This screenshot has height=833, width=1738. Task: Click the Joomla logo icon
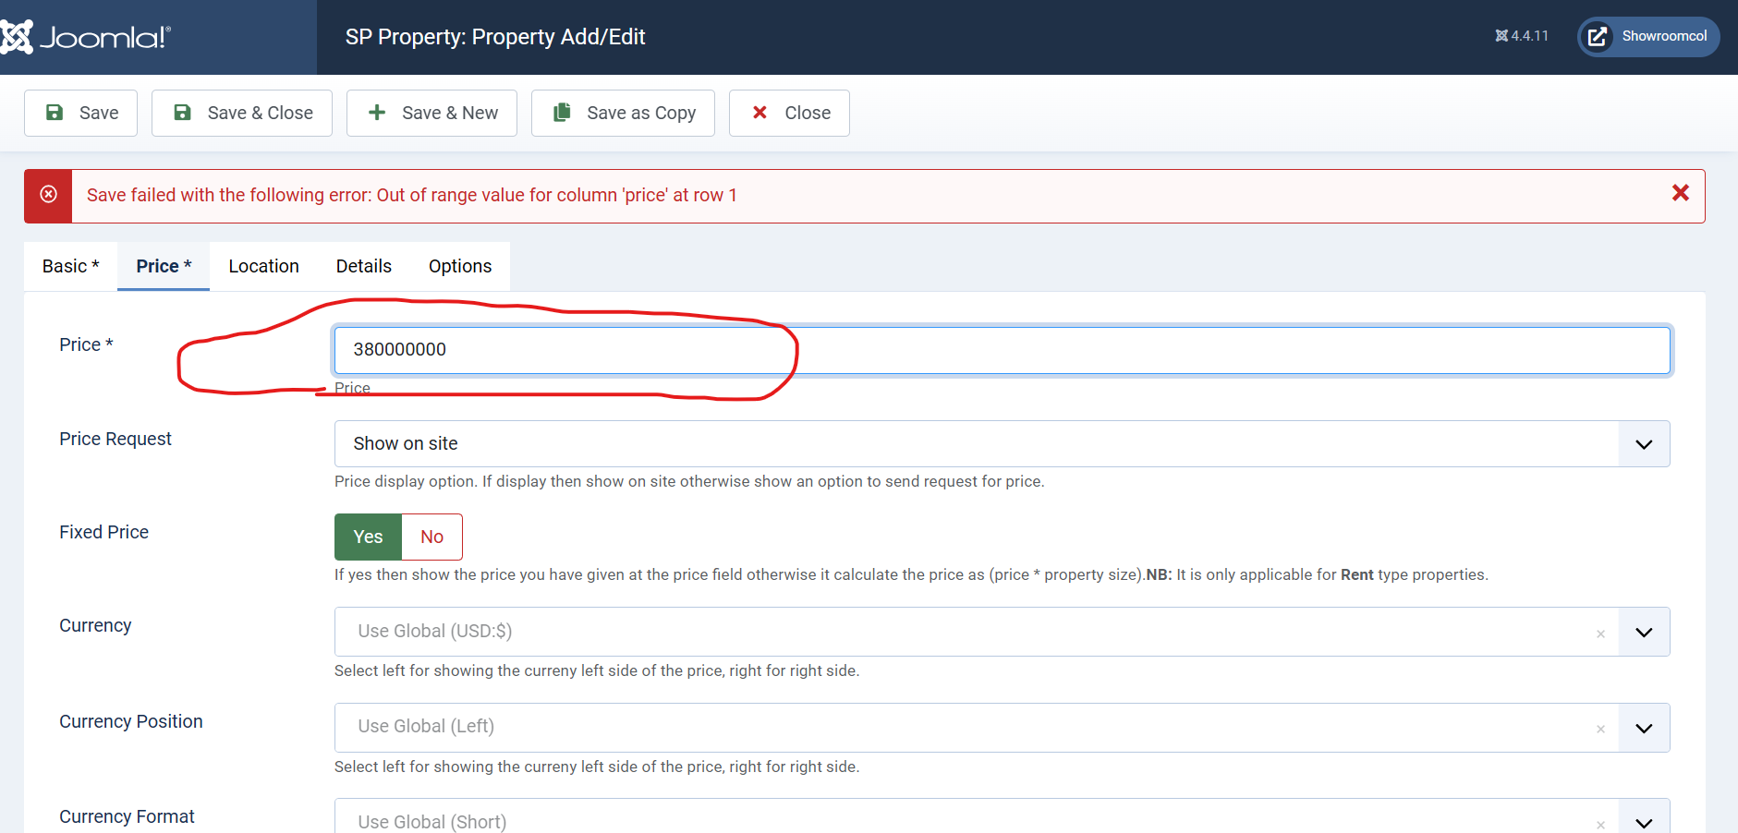pos(17,37)
